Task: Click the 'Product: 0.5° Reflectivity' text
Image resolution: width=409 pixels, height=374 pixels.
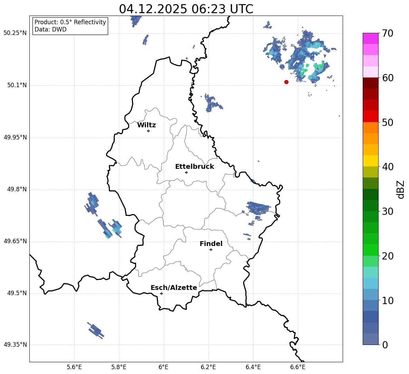Action: pos(70,22)
